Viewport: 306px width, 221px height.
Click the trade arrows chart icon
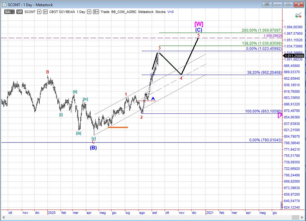(299, 15)
